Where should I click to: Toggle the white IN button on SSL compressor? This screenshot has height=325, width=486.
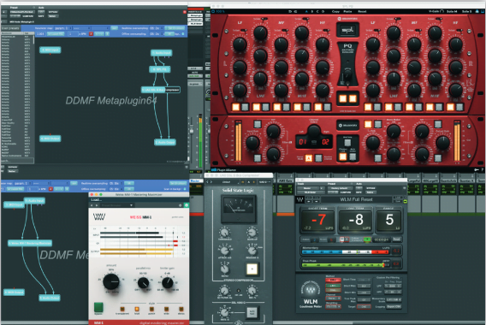click(x=252, y=269)
